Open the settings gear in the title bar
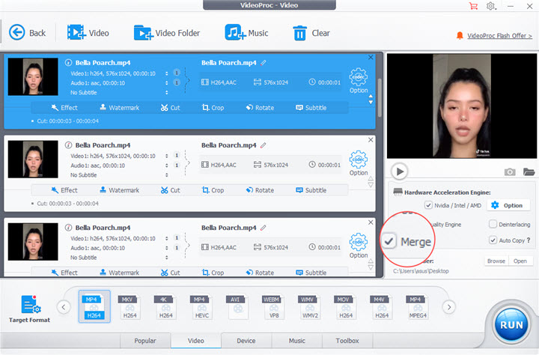 (x=490, y=6)
